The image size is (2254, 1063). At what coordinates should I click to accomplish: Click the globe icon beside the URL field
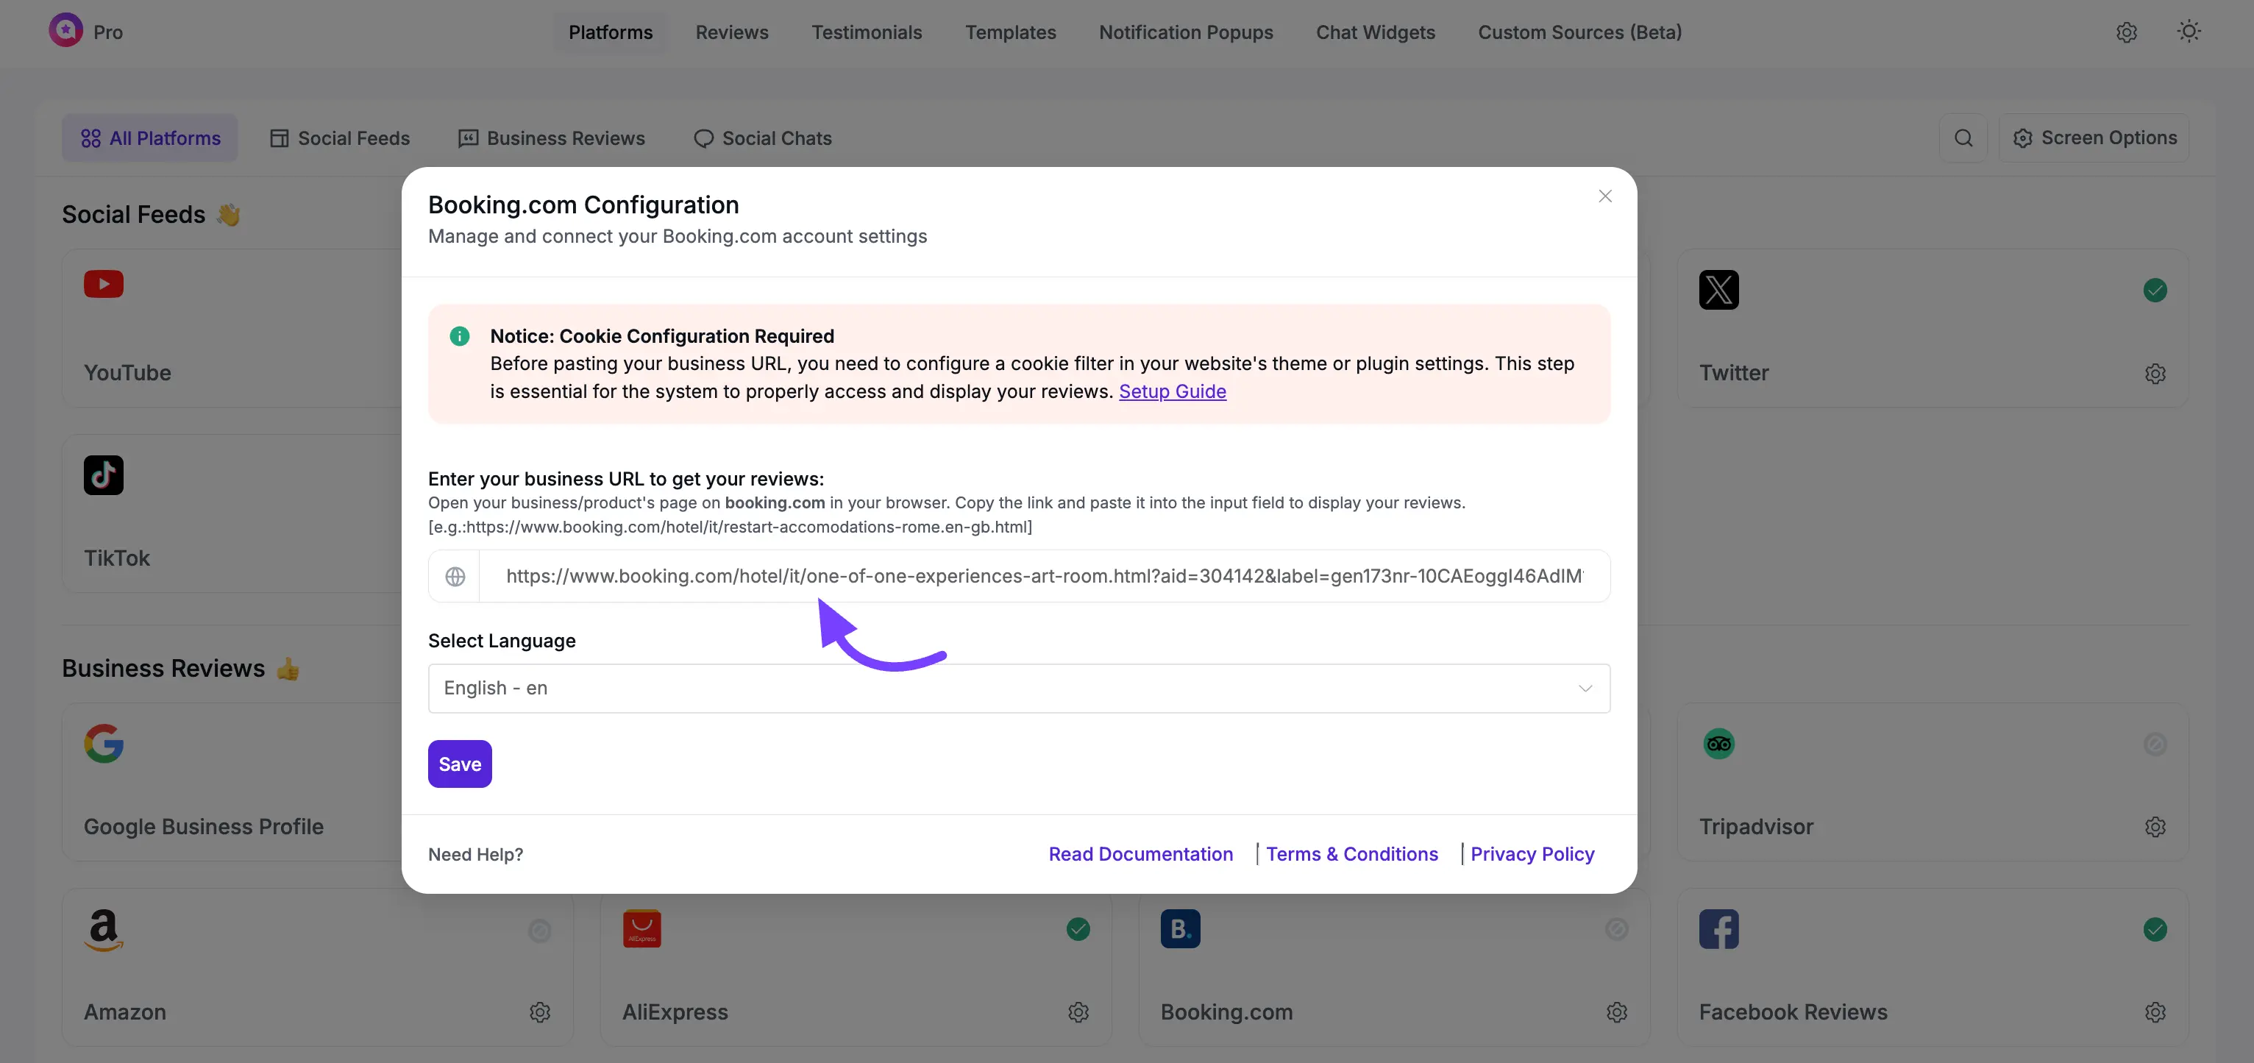455,576
